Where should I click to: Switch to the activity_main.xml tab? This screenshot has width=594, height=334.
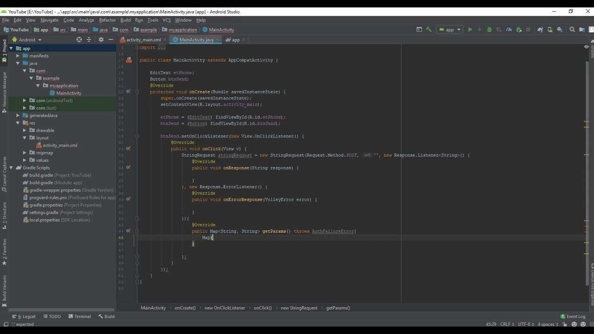pyautogui.click(x=143, y=40)
